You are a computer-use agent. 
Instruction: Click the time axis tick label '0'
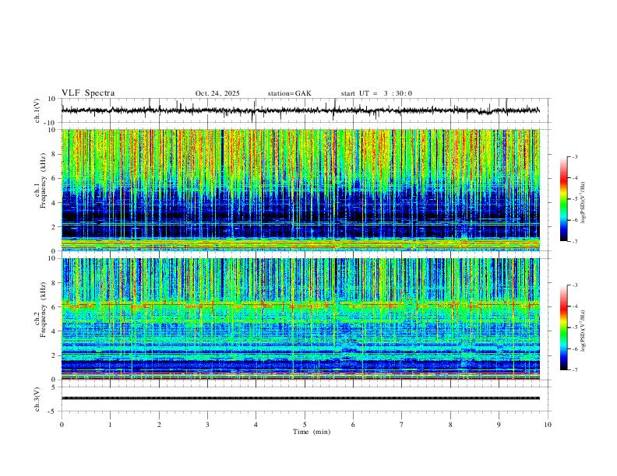pyautogui.click(x=62, y=425)
